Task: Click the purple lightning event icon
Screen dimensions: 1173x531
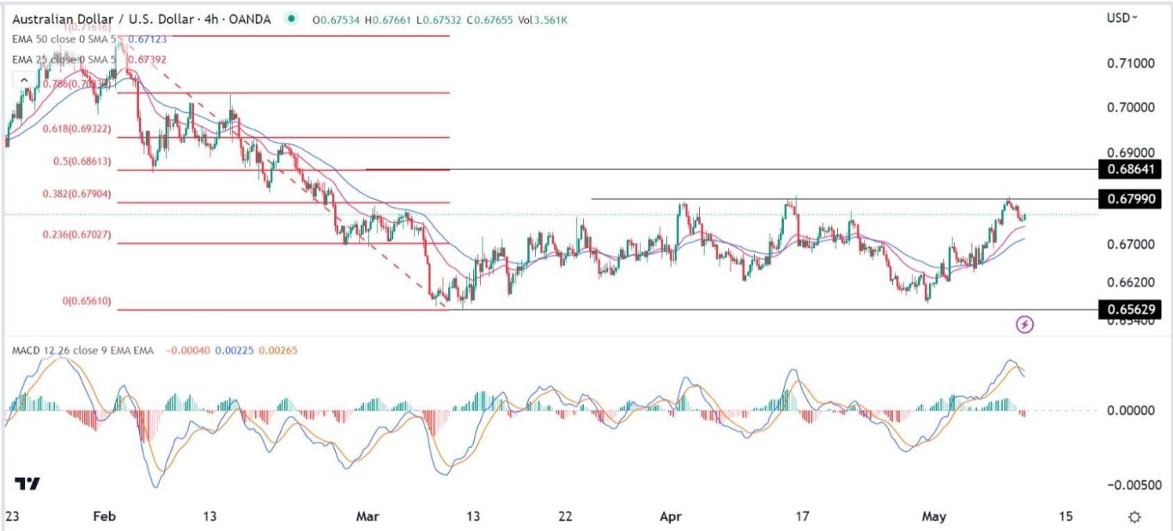Action: click(x=1024, y=324)
